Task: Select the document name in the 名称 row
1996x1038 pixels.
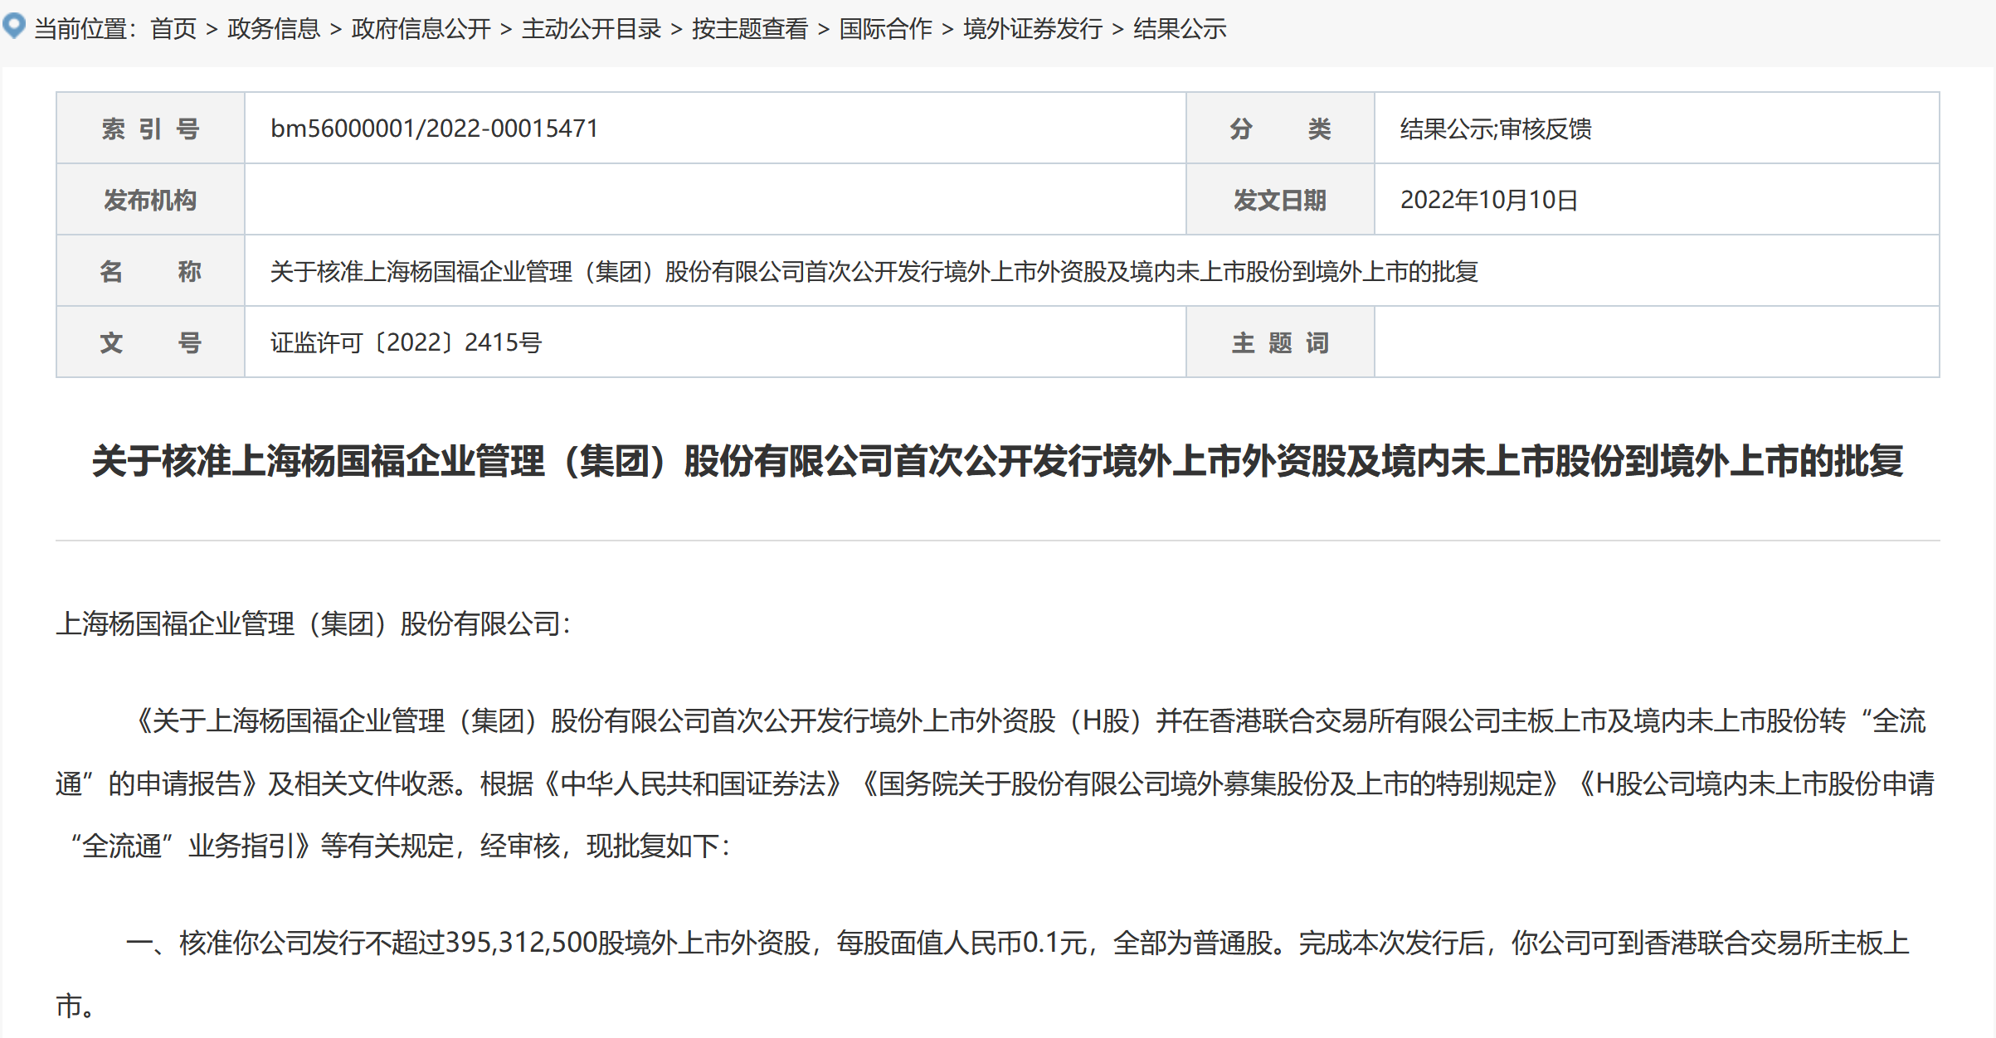Action: 874,271
